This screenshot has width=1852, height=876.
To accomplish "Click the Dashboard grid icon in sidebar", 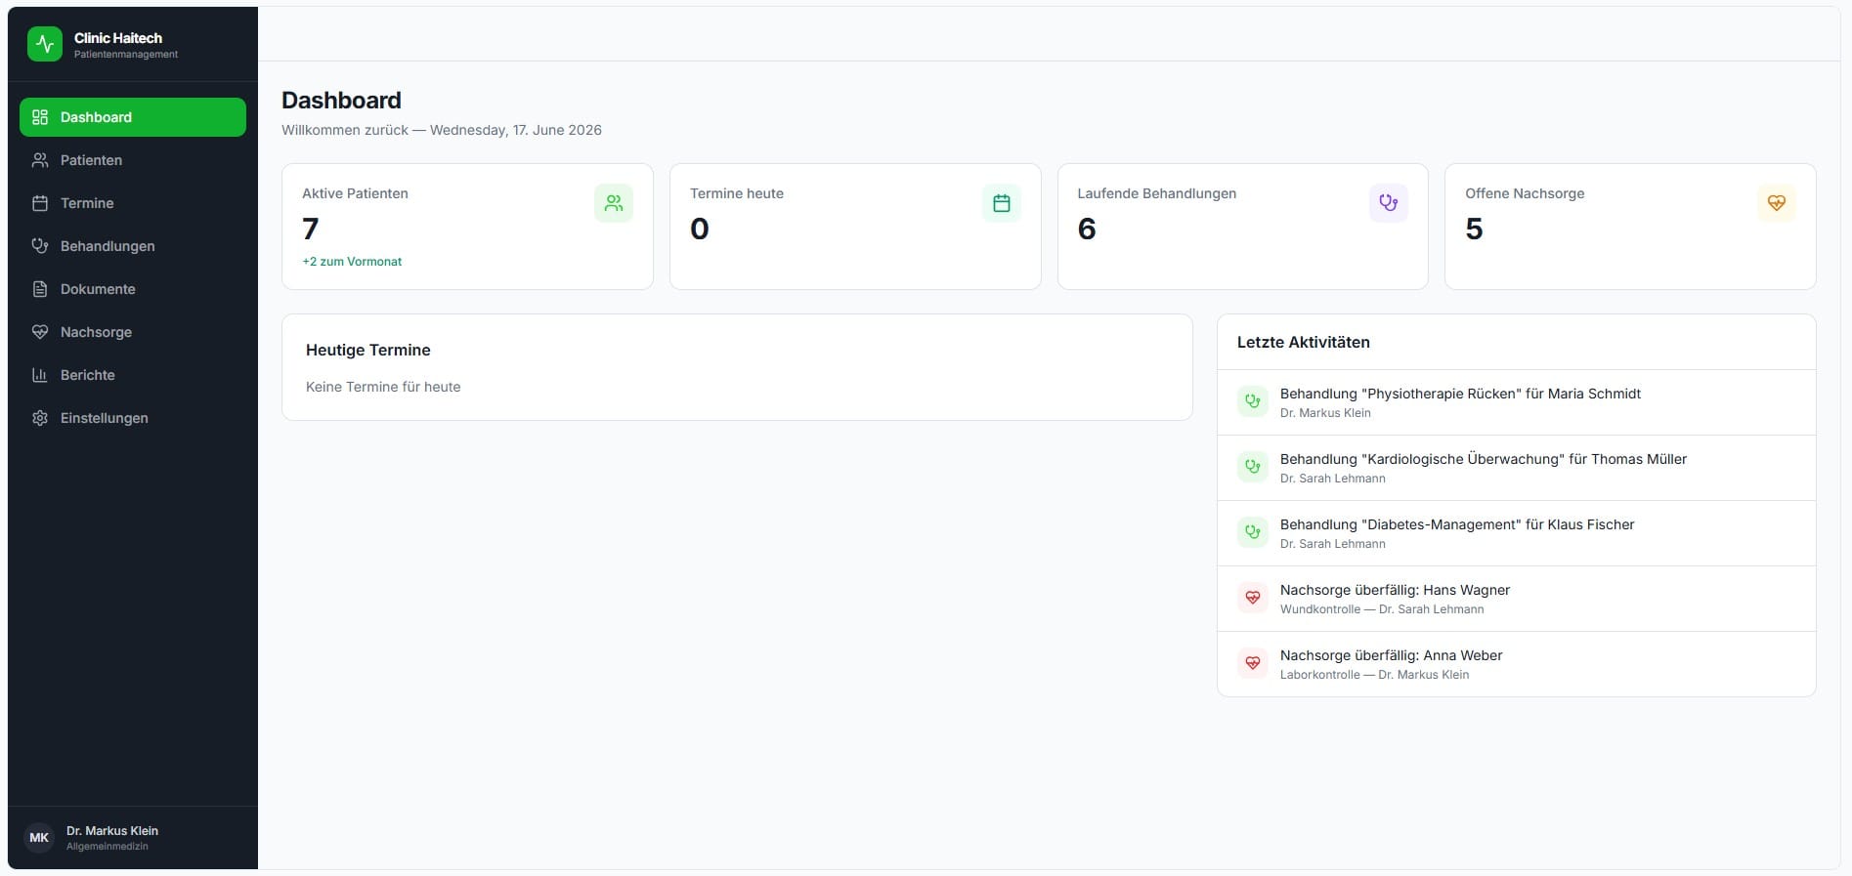I will (x=40, y=117).
